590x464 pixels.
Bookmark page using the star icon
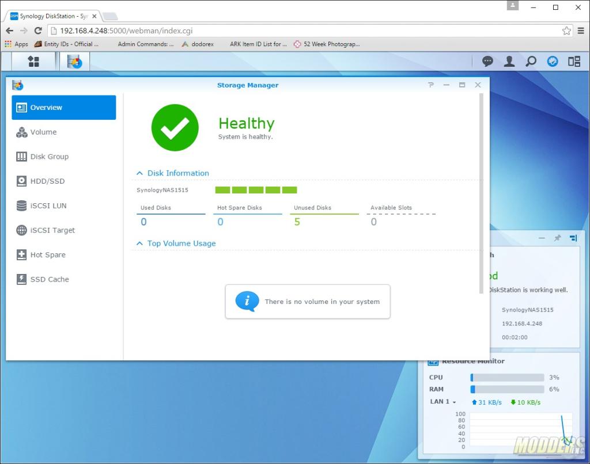(x=566, y=31)
